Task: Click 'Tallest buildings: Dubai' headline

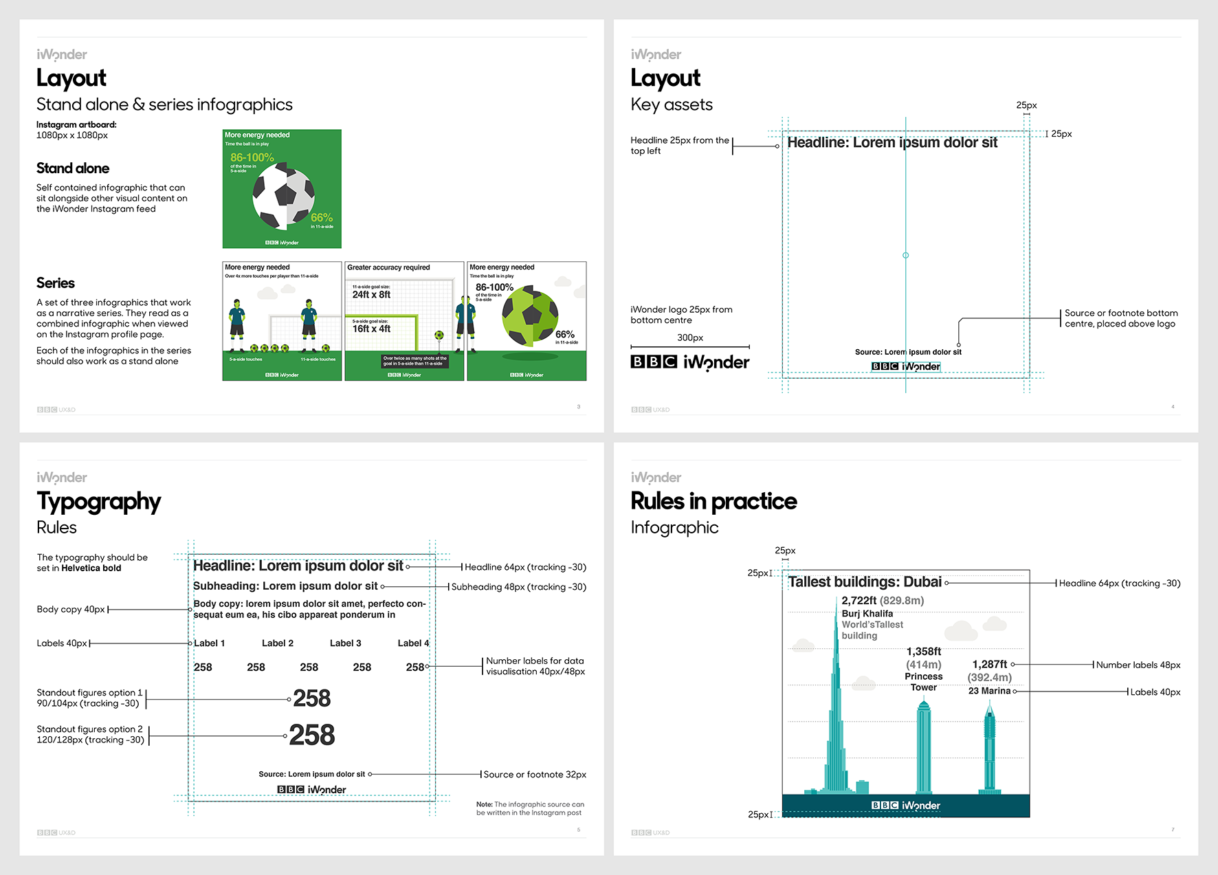Action: click(x=865, y=582)
